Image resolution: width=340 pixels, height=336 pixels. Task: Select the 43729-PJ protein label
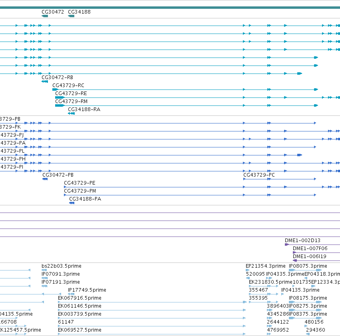tap(12, 135)
